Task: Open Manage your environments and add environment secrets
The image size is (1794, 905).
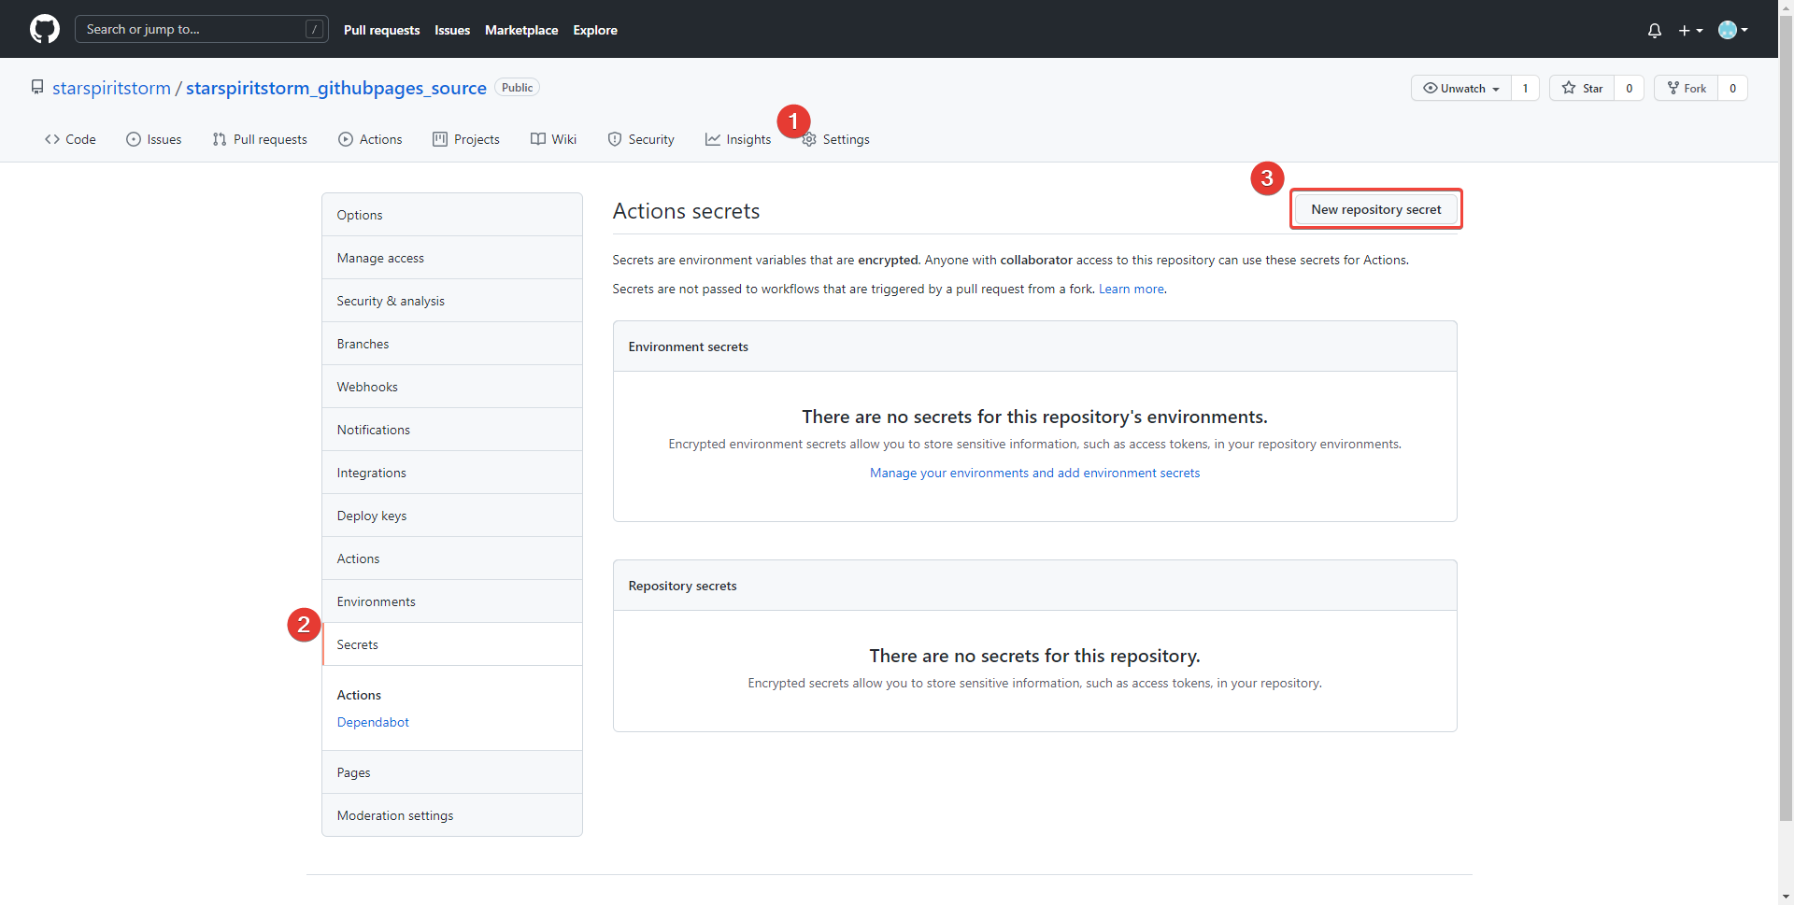Action: pyautogui.click(x=1034, y=473)
